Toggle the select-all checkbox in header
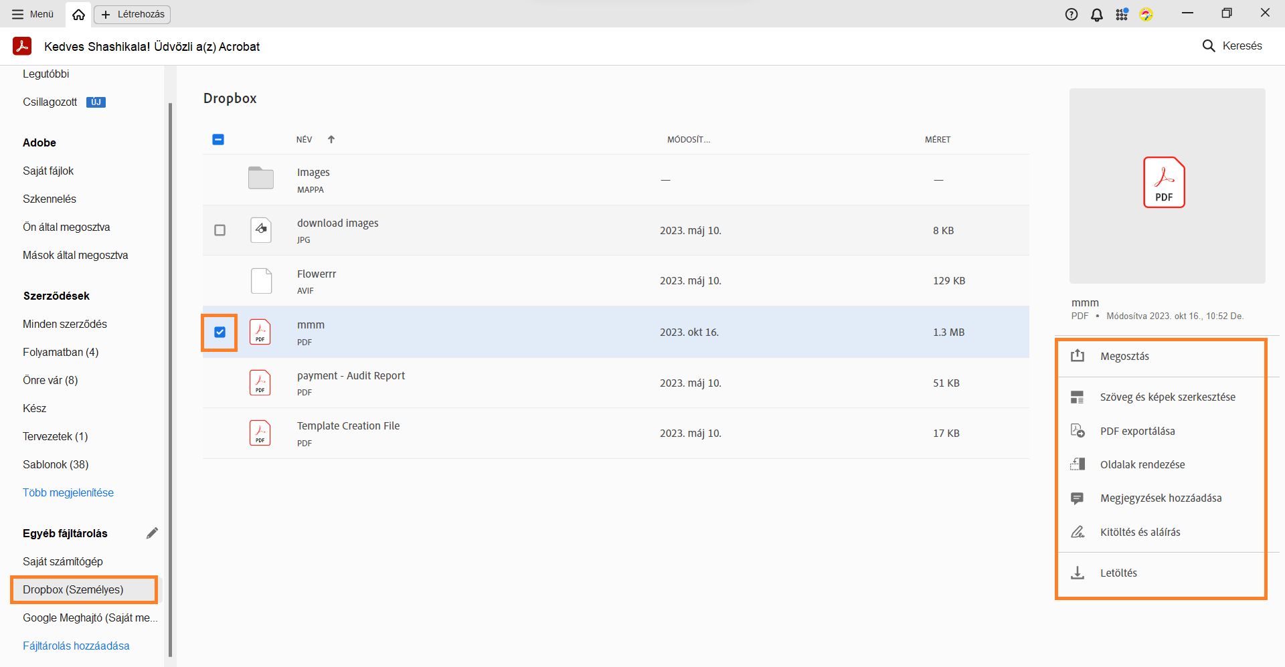The width and height of the screenshot is (1285, 667). [218, 139]
